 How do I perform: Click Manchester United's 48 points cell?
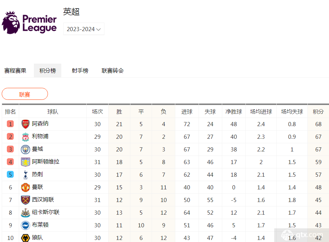pos(318,187)
